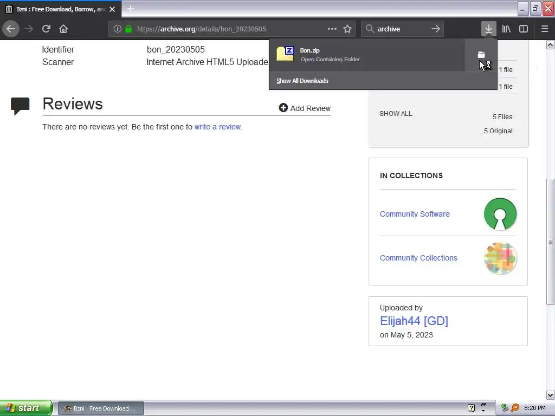Close the Bzni archive tab
The image size is (555, 416).
[x=112, y=9]
